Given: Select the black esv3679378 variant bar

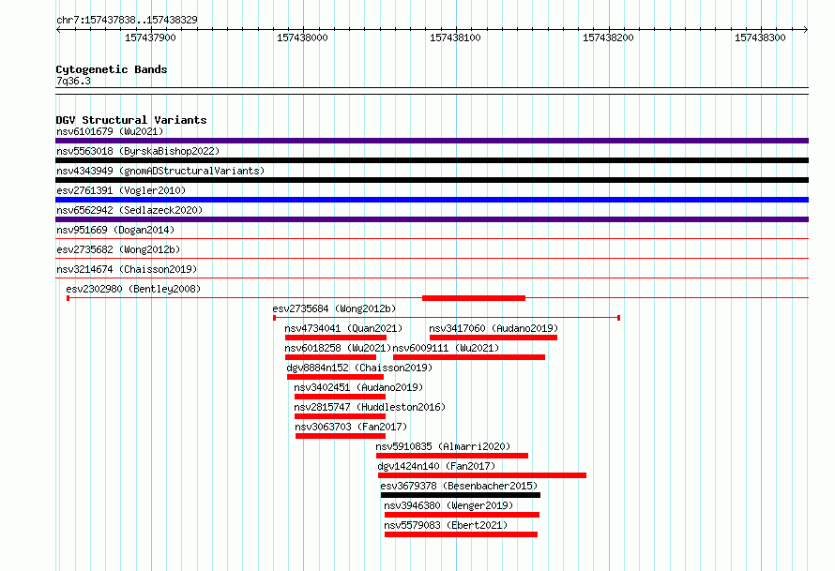Looking at the screenshot, I should click(x=461, y=495).
